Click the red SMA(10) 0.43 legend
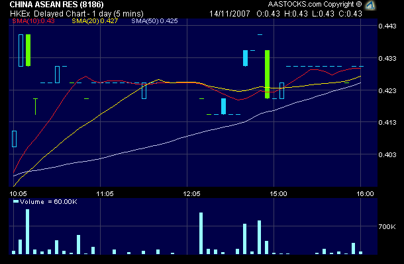 click(34, 21)
